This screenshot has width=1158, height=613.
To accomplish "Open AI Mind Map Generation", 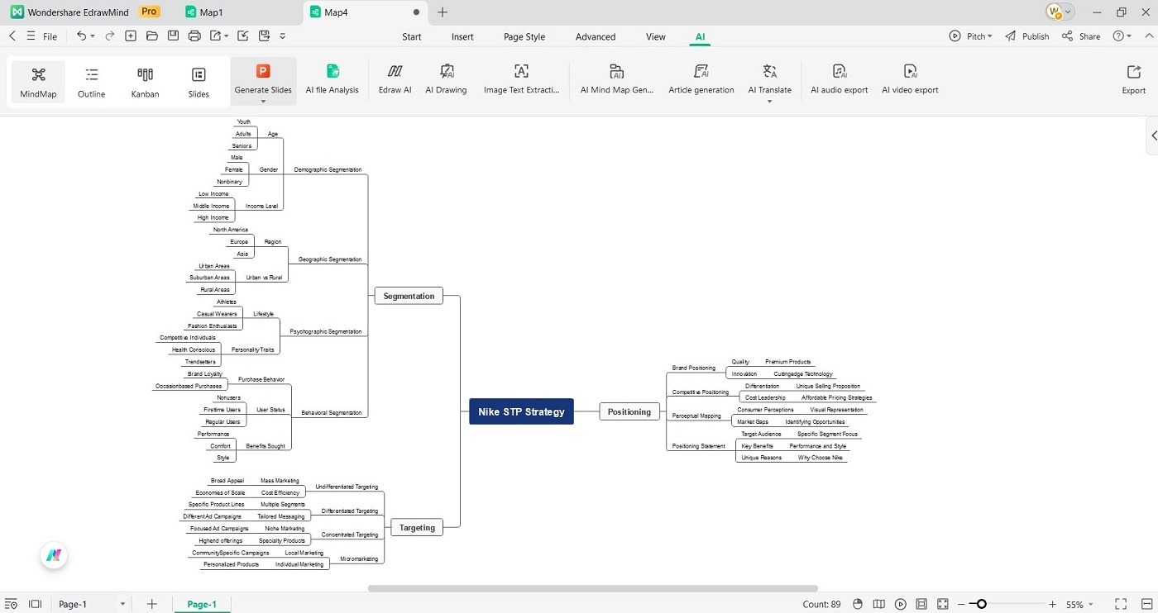I will [x=617, y=80].
